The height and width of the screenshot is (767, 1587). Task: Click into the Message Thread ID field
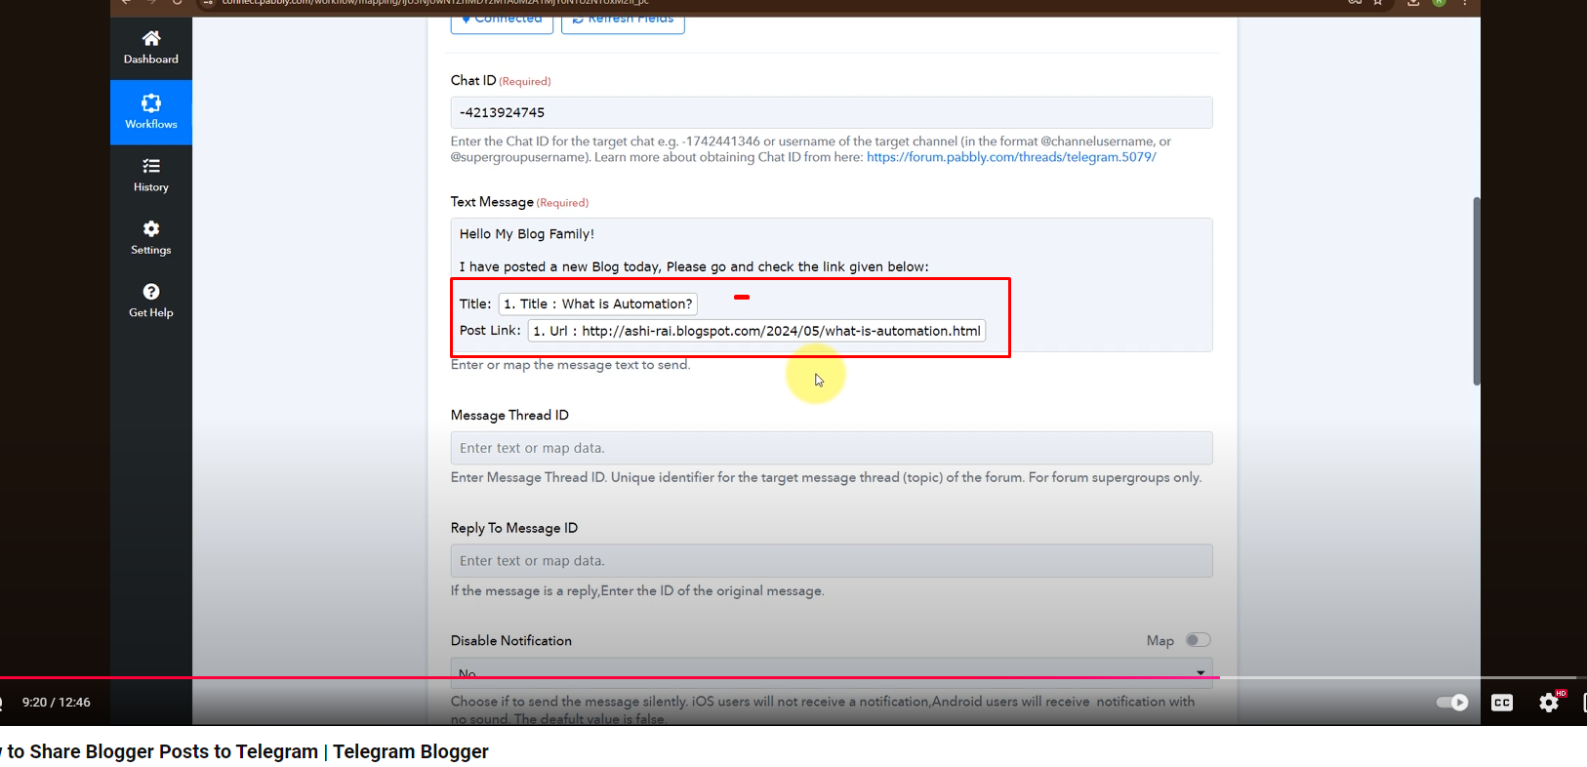pyautogui.click(x=832, y=448)
